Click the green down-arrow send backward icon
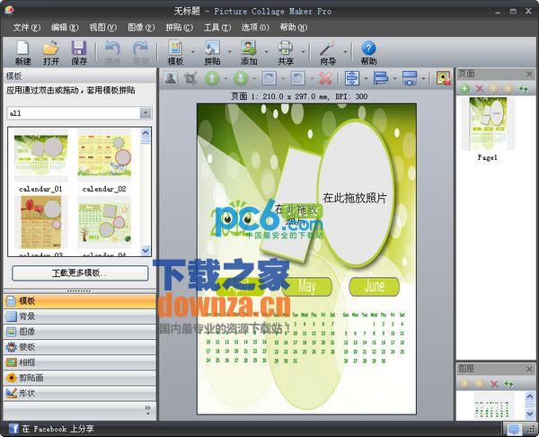This screenshot has height=437, width=539. [241, 78]
